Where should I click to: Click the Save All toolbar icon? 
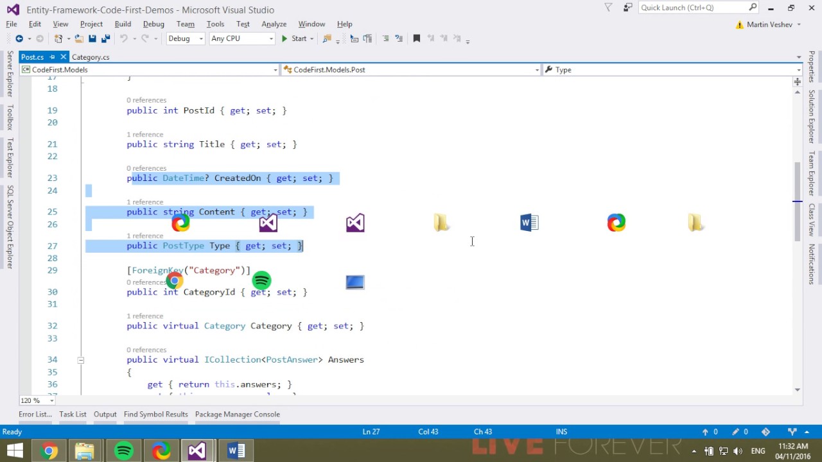[106, 38]
